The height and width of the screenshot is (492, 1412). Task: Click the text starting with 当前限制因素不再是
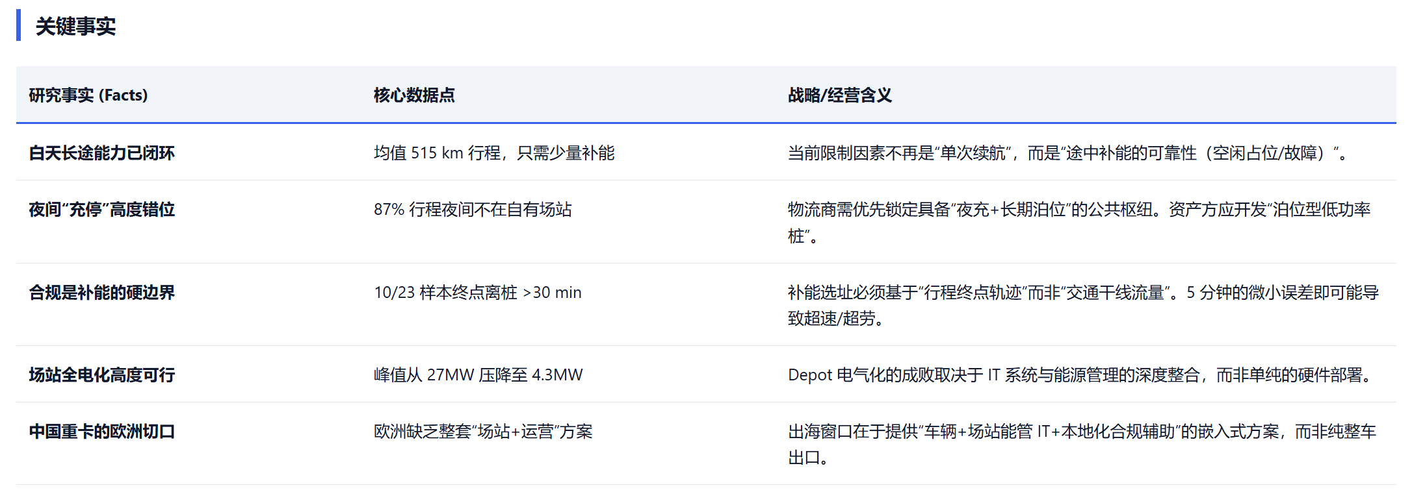click(x=1066, y=153)
